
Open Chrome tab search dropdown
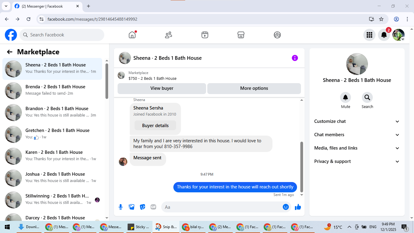coord(5,6)
